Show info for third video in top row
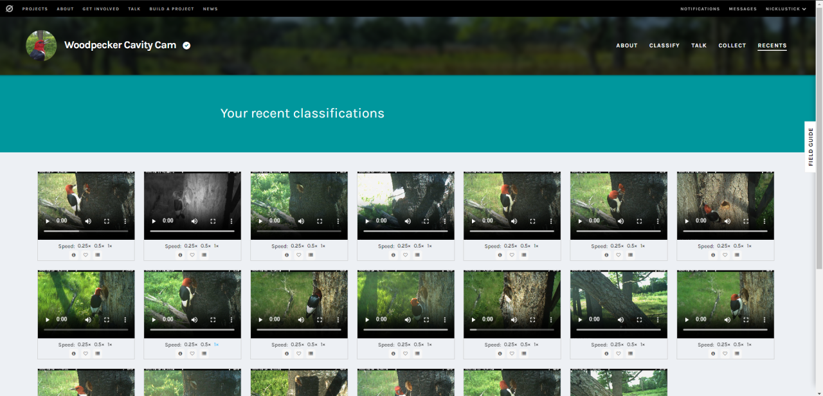Viewport: 823px width, 396px height. coord(287,255)
